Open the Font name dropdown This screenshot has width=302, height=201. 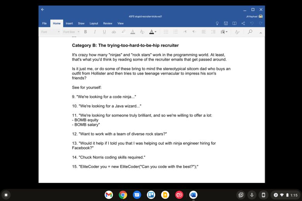50,32
